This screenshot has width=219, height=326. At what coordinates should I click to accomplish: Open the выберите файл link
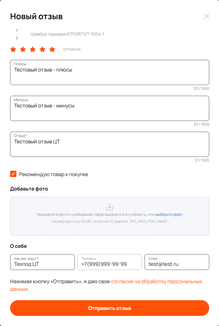[x=169, y=214]
